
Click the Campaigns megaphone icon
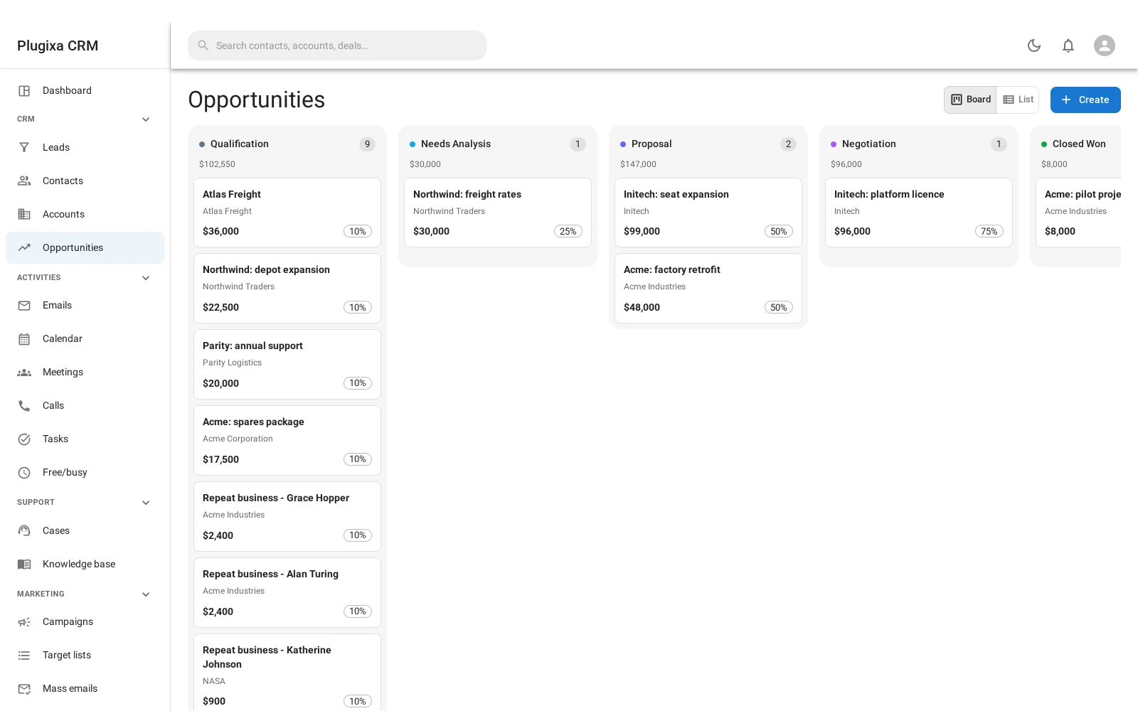24,622
